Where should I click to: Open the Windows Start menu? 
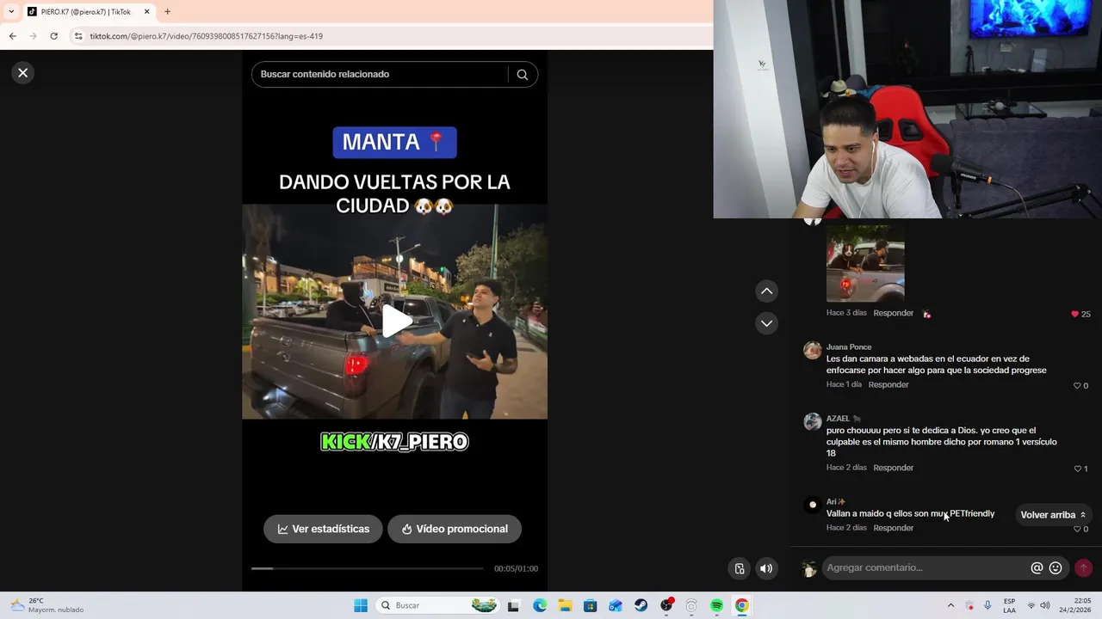[x=361, y=605]
